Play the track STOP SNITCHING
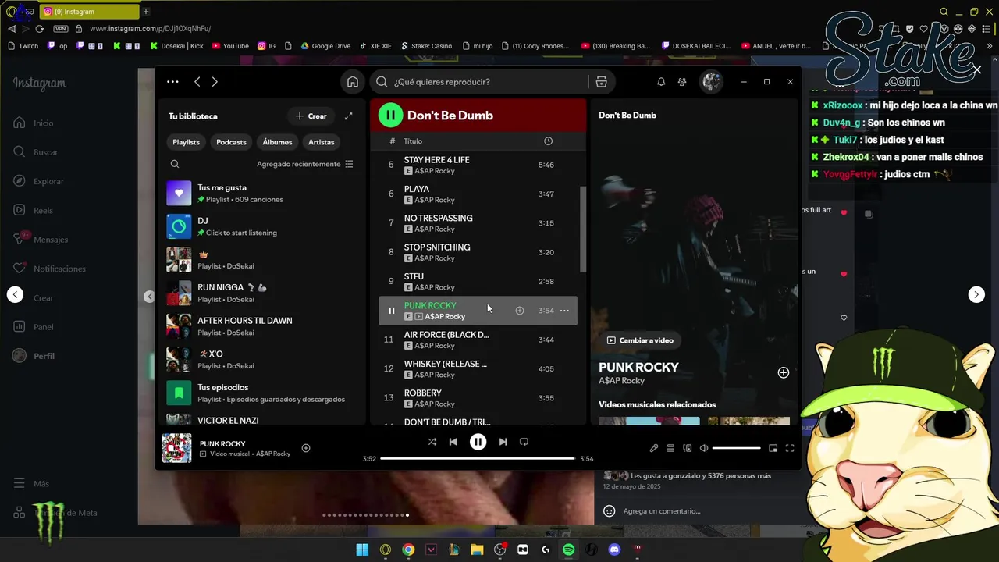This screenshot has height=562, width=999. click(478, 252)
